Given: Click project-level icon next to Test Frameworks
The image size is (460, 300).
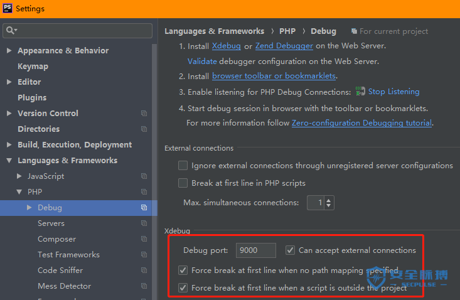Looking at the screenshot, I should (x=144, y=255).
